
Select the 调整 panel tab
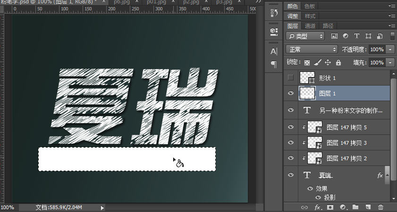[x=293, y=16]
